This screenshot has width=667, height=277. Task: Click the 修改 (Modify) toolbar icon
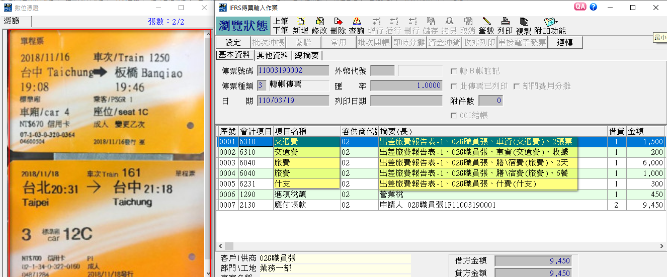click(x=319, y=26)
